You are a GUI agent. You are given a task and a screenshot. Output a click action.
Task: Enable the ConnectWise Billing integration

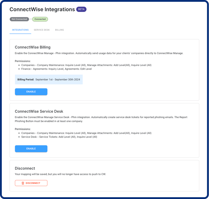[x=31, y=92]
